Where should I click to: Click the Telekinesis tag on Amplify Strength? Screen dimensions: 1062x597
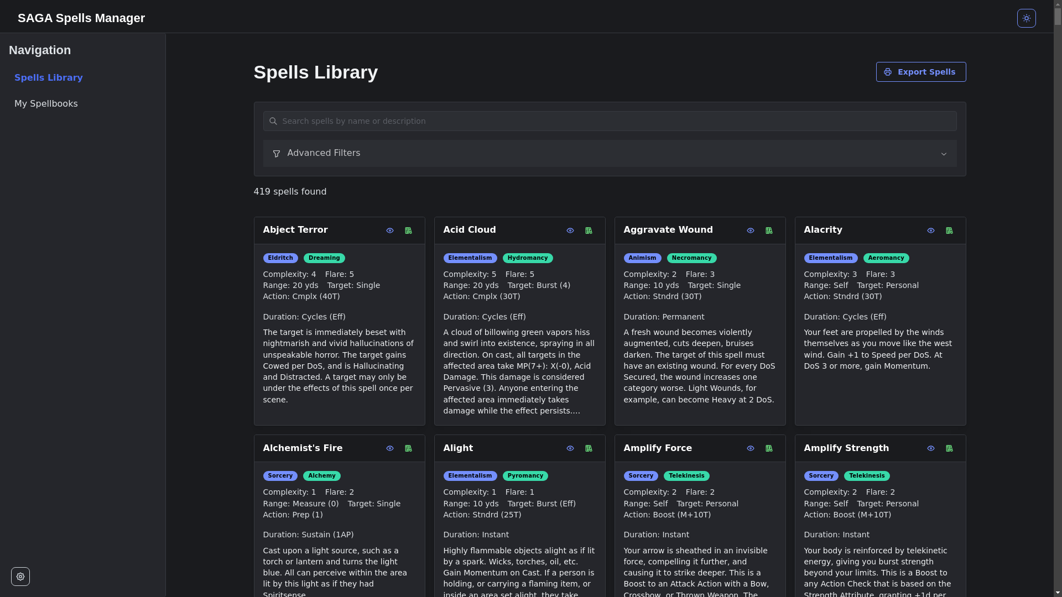point(867,476)
